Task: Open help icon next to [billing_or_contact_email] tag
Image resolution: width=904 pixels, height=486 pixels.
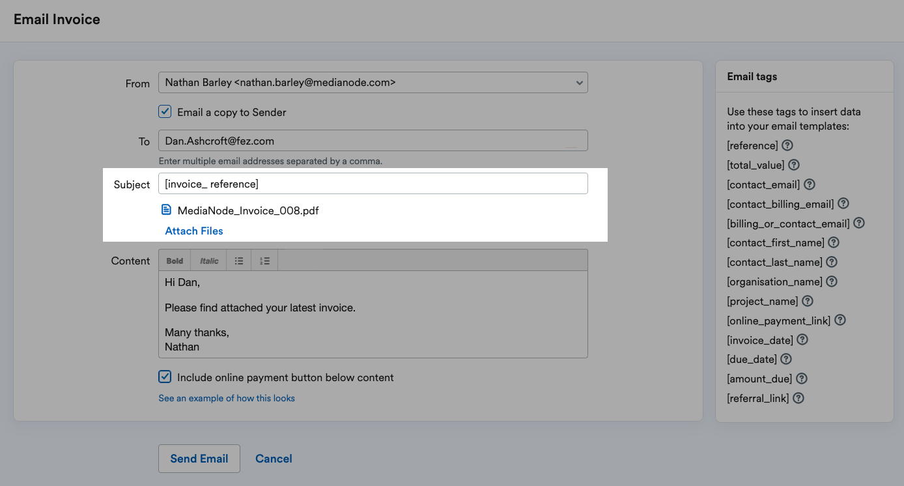Action: (x=859, y=223)
